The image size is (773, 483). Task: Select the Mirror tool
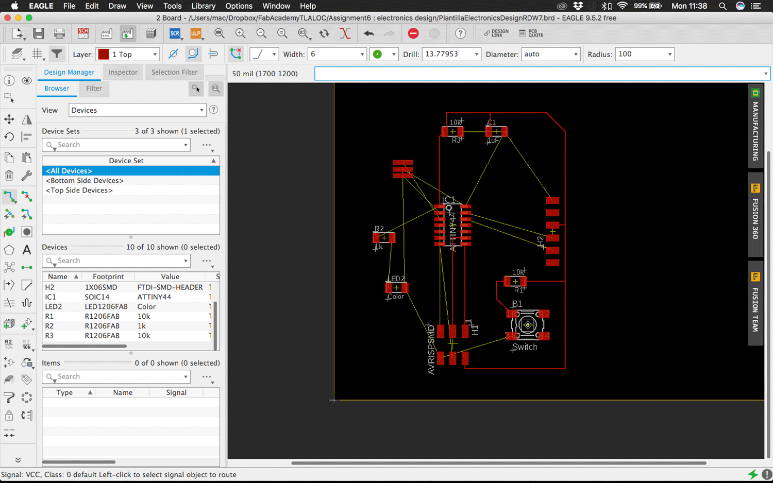[x=27, y=119]
